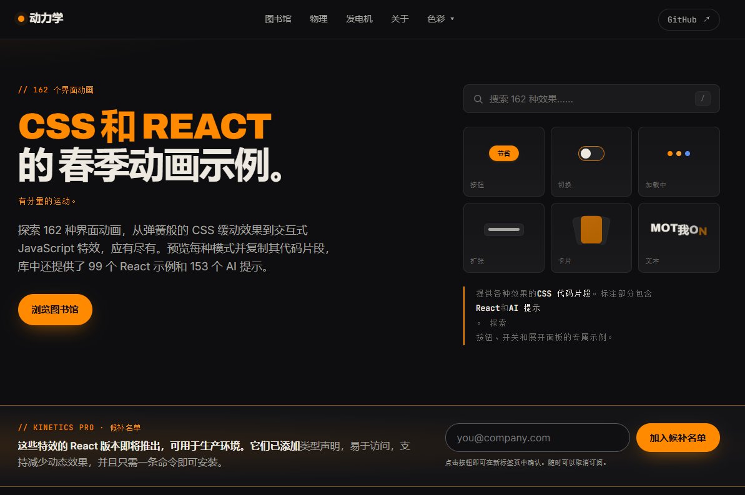Click the '// 162 个界面动画' label
Image resolution: width=745 pixels, height=495 pixels.
[x=56, y=90]
